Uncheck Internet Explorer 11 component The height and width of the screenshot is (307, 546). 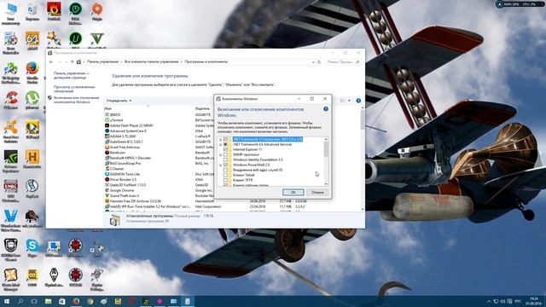(225, 149)
